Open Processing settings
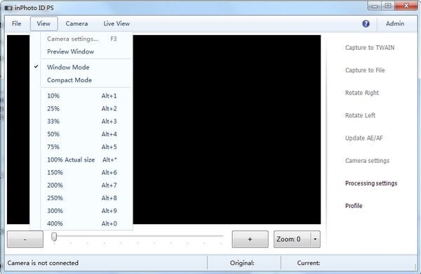 pyautogui.click(x=371, y=183)
